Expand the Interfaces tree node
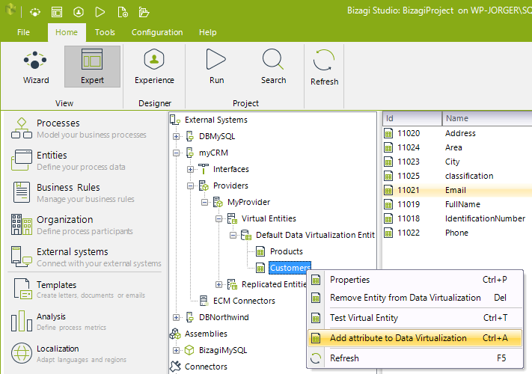This screenshot has width=532, height=374. [190, 169]
